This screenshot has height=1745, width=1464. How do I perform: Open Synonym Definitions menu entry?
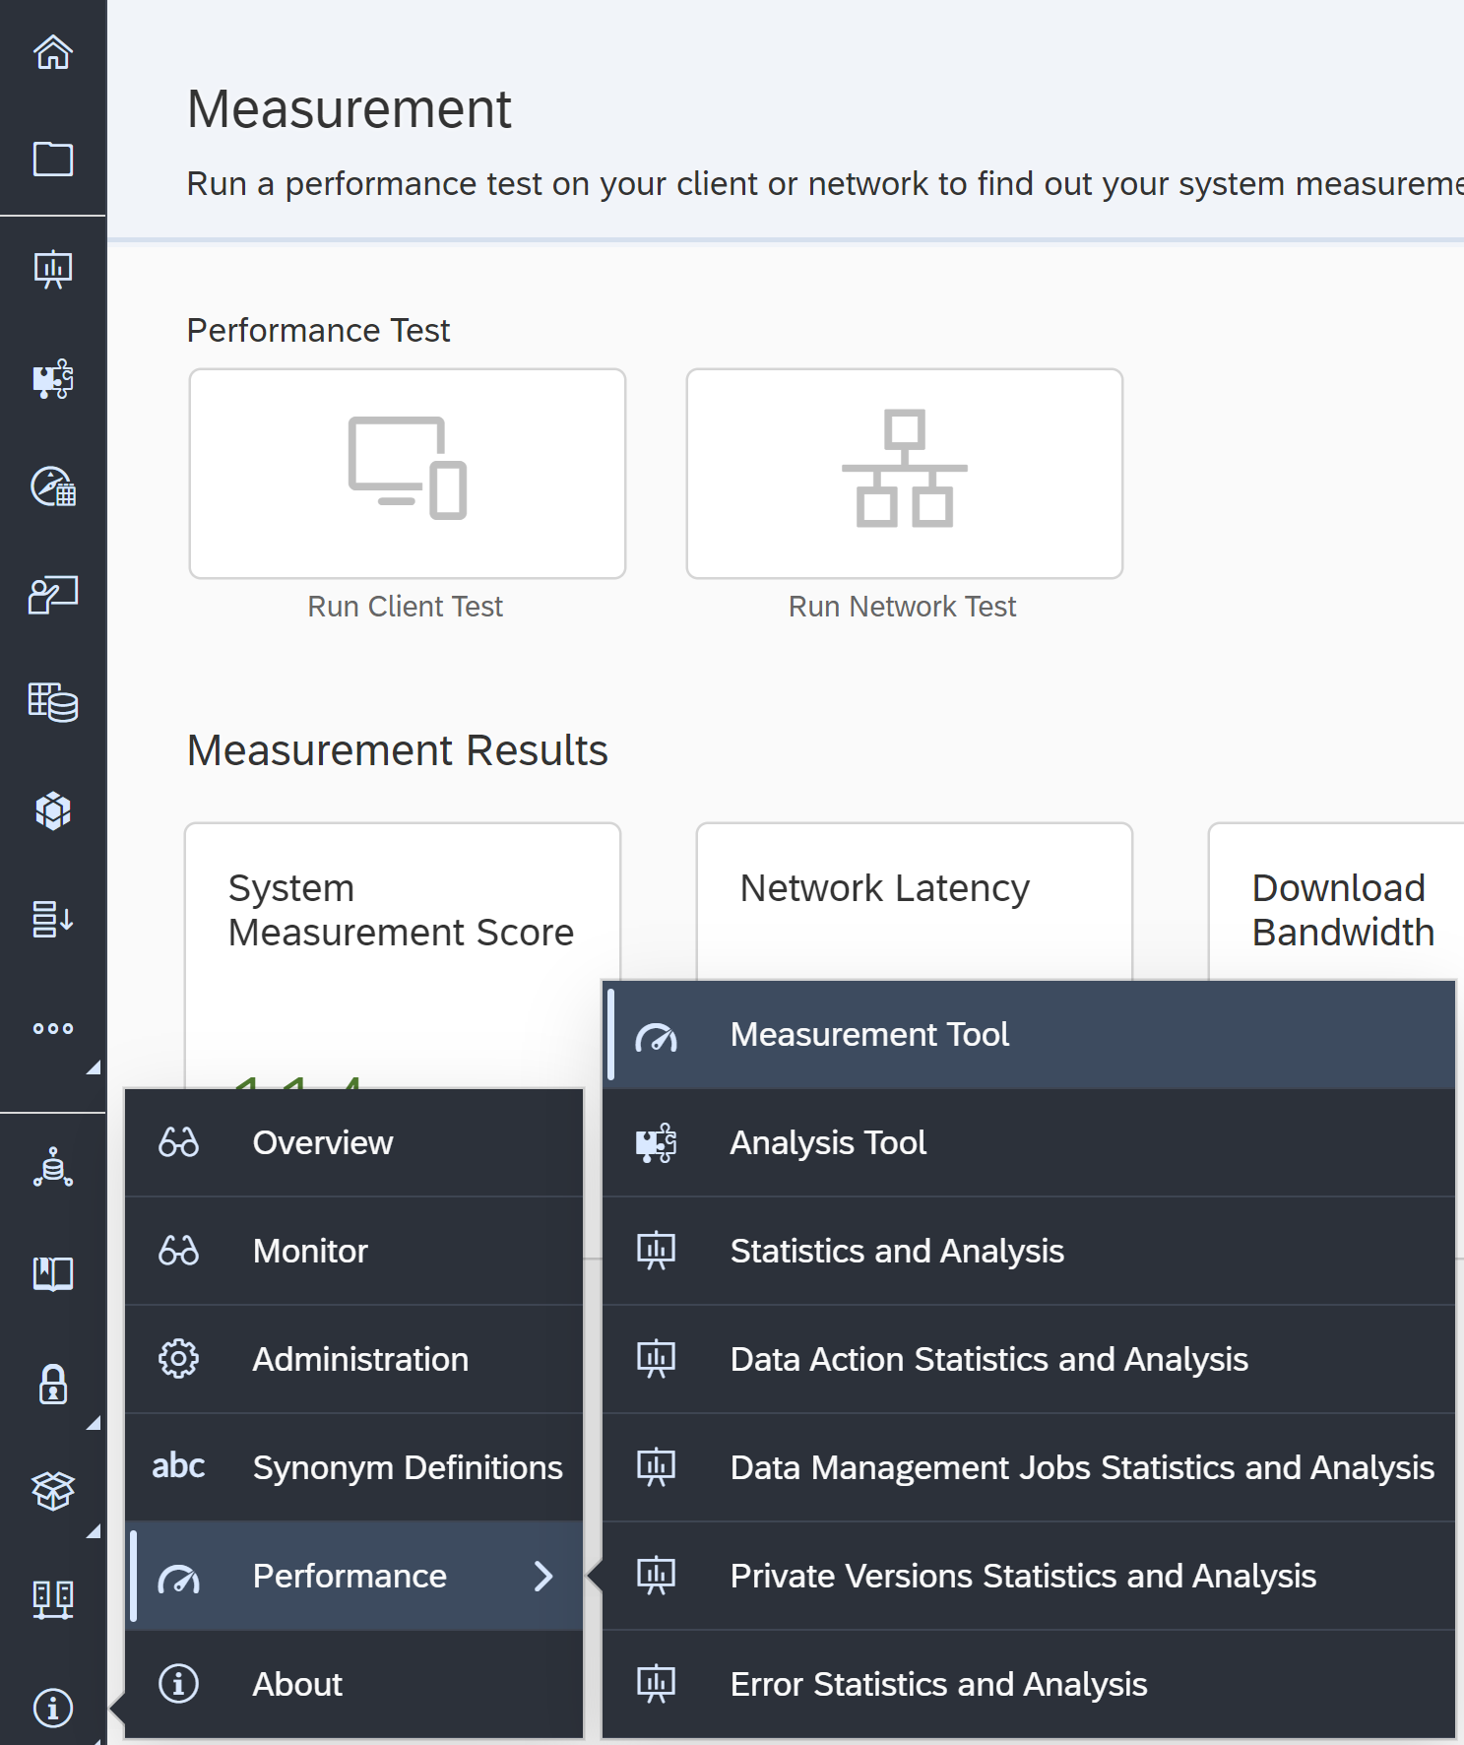point(354,1467)
